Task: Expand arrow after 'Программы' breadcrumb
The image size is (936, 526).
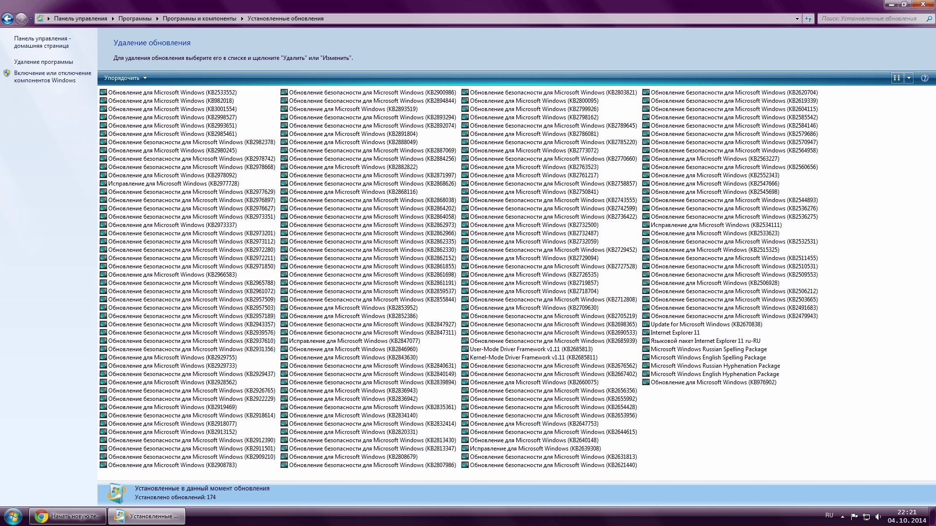Action: coord(157,19)
